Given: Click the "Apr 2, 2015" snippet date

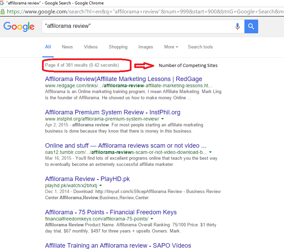Looking at the screenshot, I should pos(57,125).
